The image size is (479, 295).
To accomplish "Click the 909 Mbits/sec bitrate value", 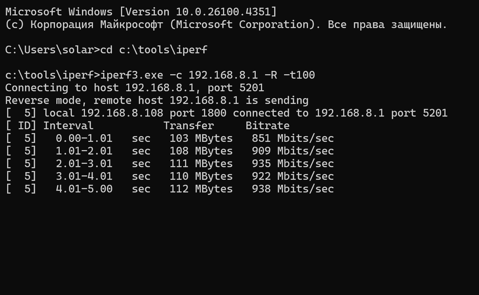I will [293, 151].
